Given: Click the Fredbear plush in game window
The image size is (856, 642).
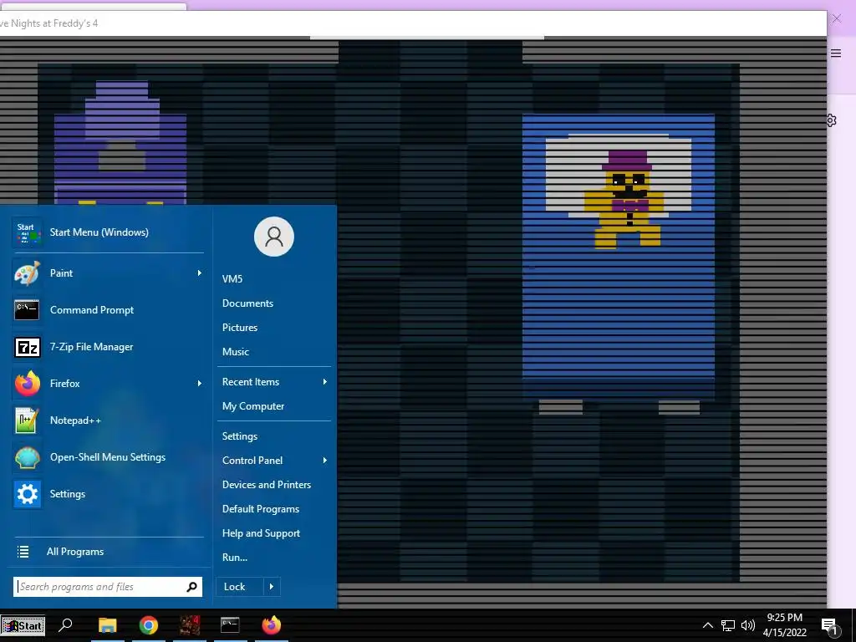Looking at the screenshot, I should pyautogui.click(x=627, y=199).
